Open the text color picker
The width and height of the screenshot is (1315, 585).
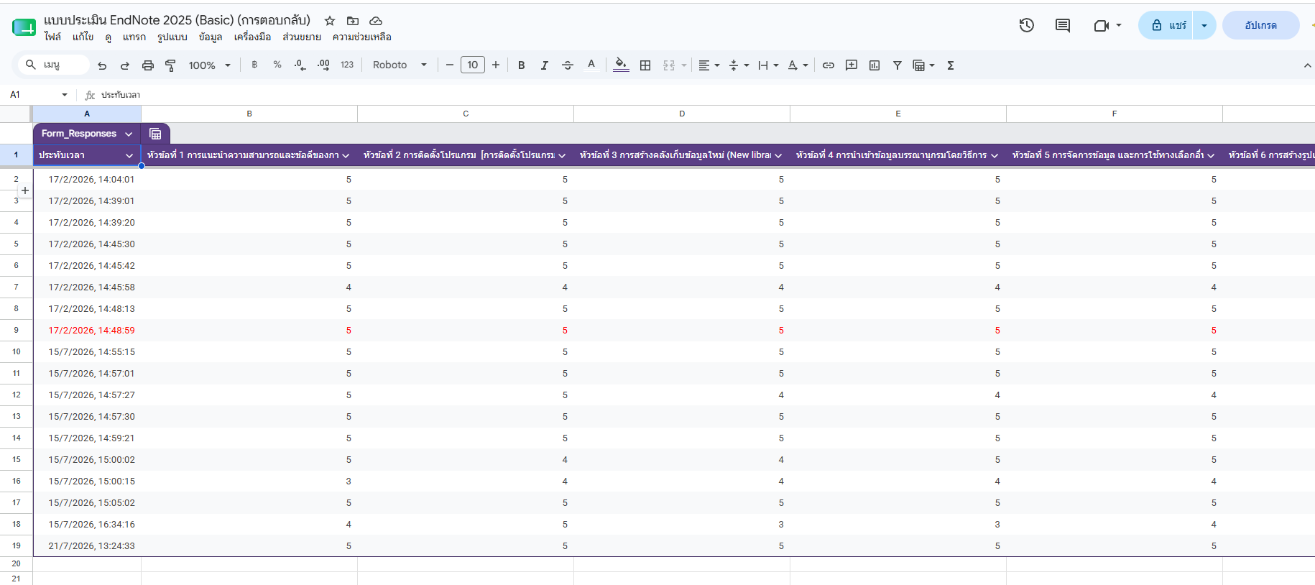(591, 65)
